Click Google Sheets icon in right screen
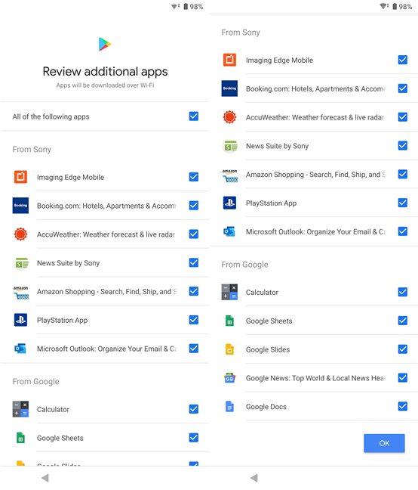418x490 pixels. tap(229, 321)
